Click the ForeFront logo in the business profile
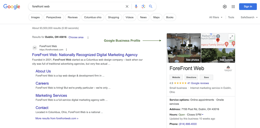The image size is (260, 128). coord(228,69)
